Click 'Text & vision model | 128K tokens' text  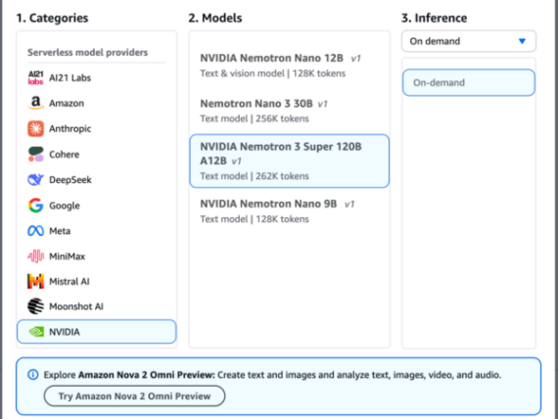click(272, 73)
